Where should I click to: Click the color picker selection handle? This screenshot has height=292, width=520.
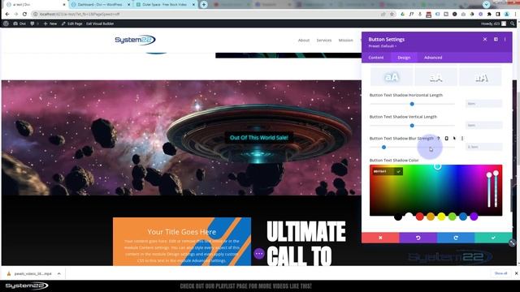click(437, 166)
